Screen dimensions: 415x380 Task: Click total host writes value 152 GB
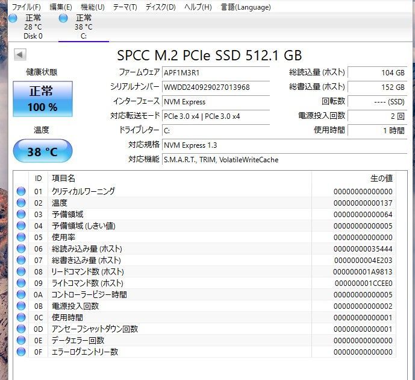[x=378, y=87]
